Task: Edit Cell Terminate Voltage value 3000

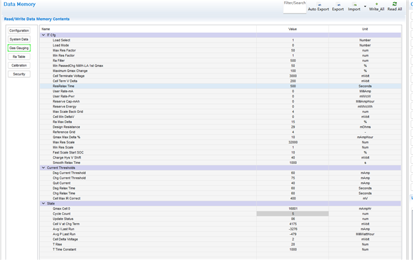Action: click(292, 76)
